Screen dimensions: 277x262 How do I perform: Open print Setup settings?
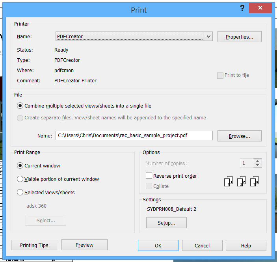(166, 223)
